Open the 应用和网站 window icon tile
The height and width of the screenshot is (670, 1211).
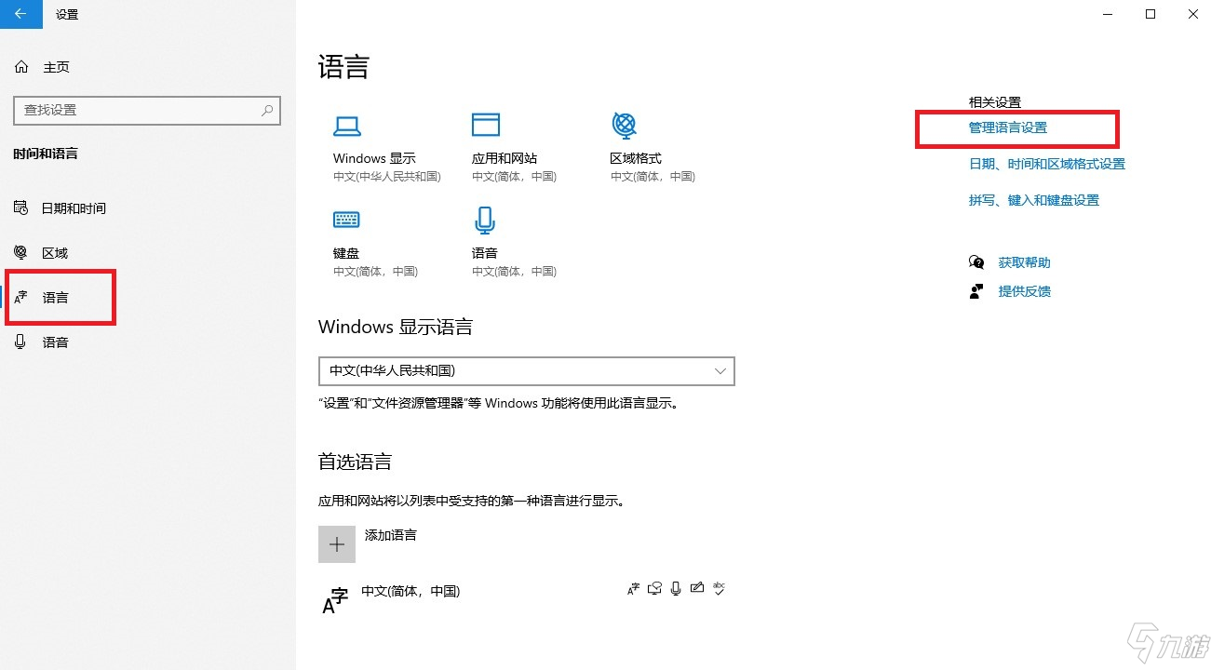pyautogui.click(x=486, y=125)
